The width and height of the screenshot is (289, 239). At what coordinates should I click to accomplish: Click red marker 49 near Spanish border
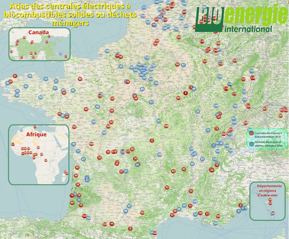112,224
